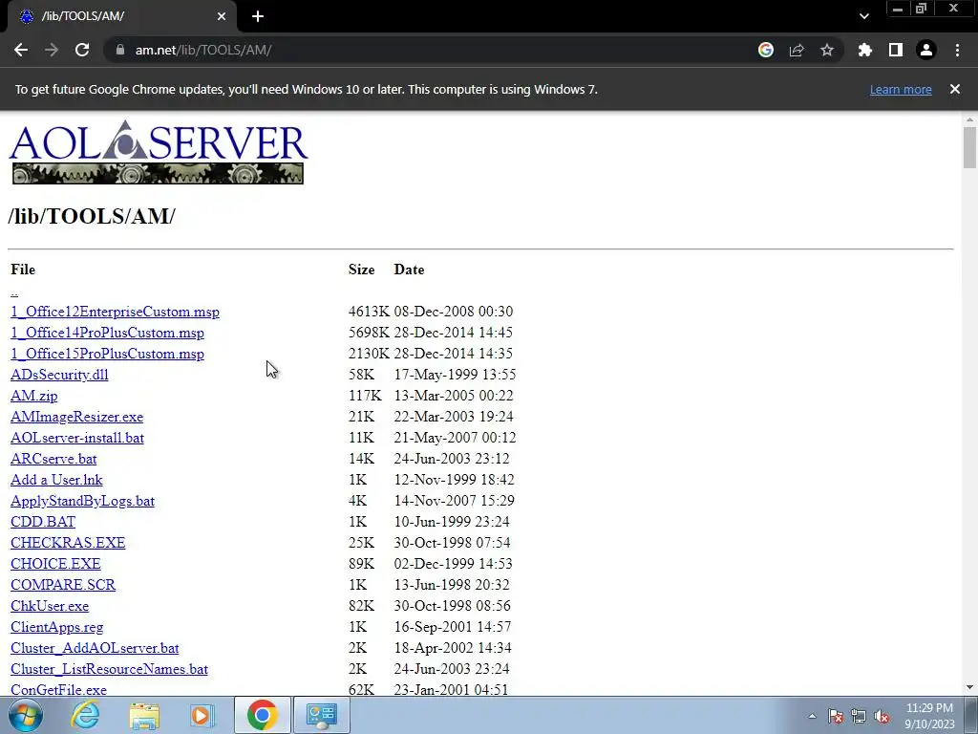
Task: Share this page icon
Action: 797,50
